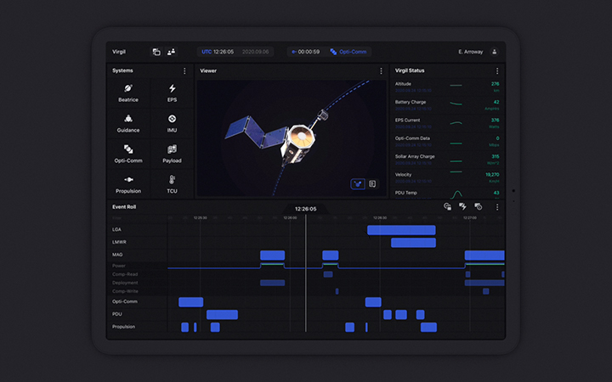Click the Systems panel heading
612x382 pixels.
(x=122, y=70)
